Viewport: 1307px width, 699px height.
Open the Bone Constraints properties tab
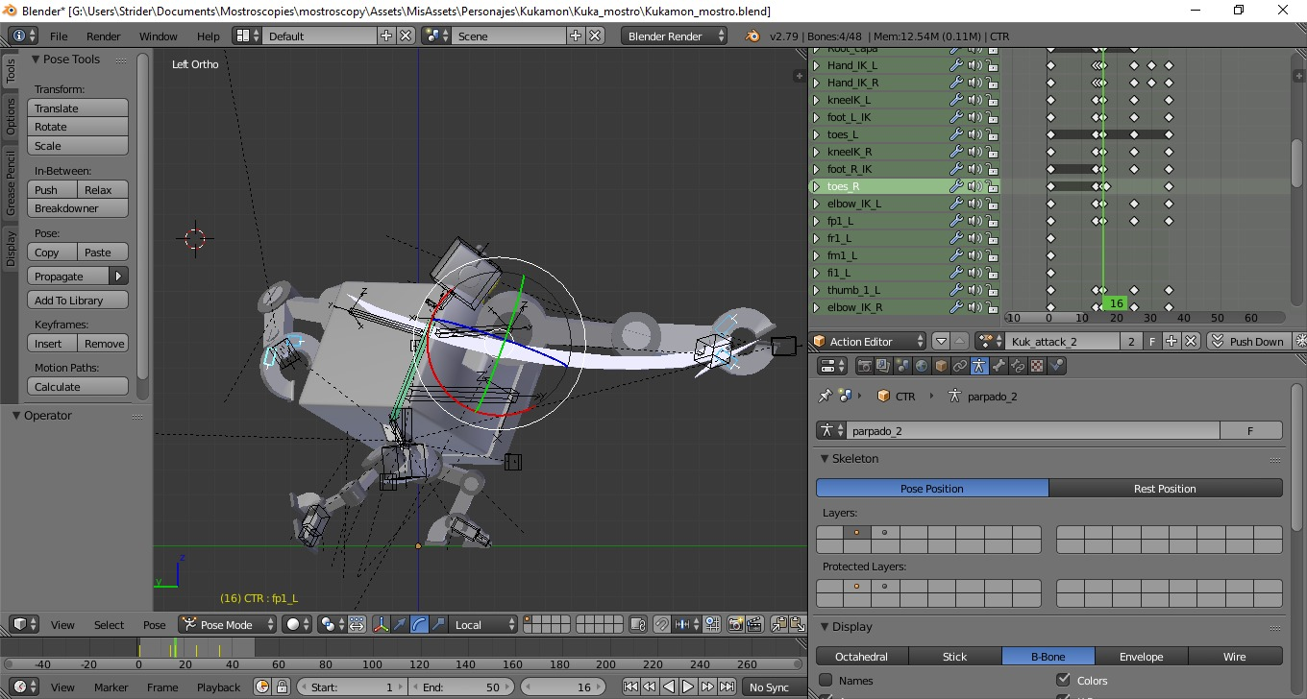(x=1018, y=366)
